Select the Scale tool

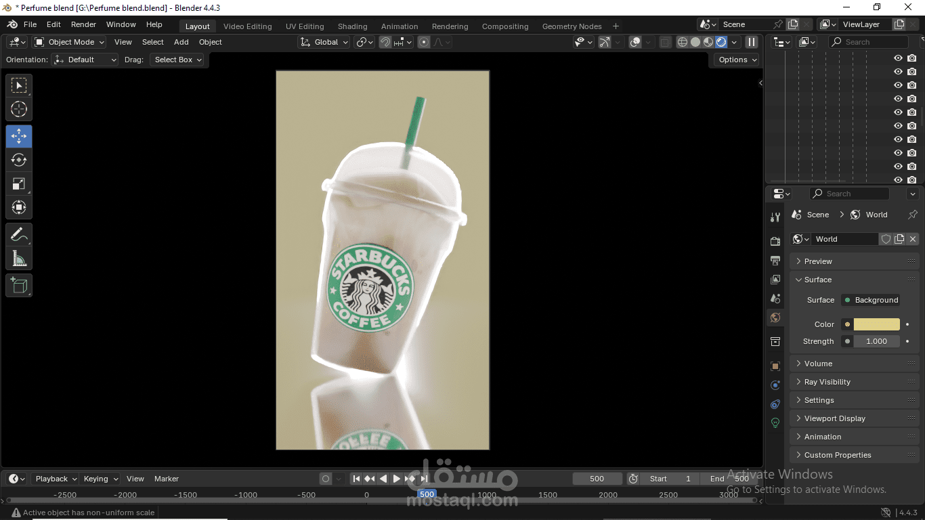click(19, 183)
